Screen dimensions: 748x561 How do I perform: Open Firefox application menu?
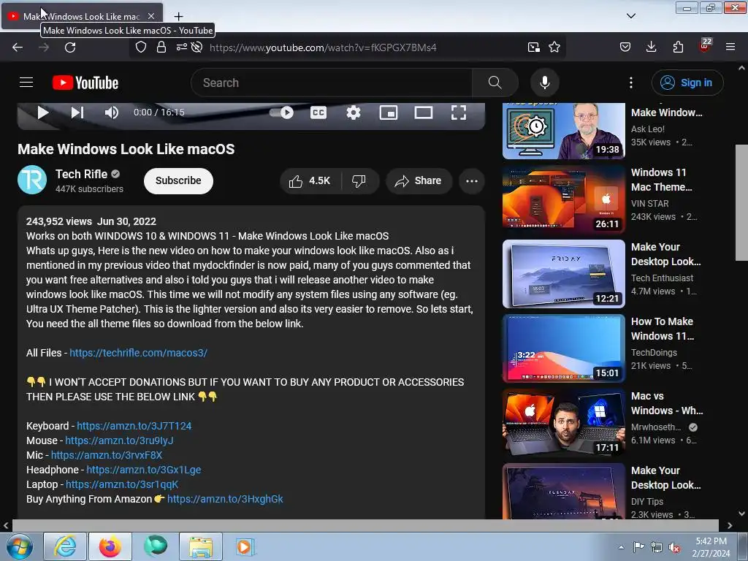[730, 47]
